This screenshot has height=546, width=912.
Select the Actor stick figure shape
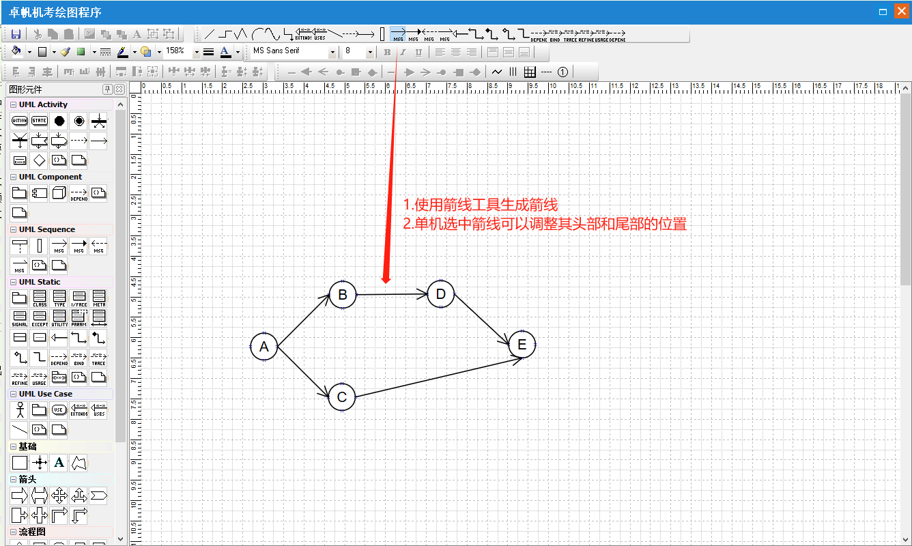(x=20, y=410)
